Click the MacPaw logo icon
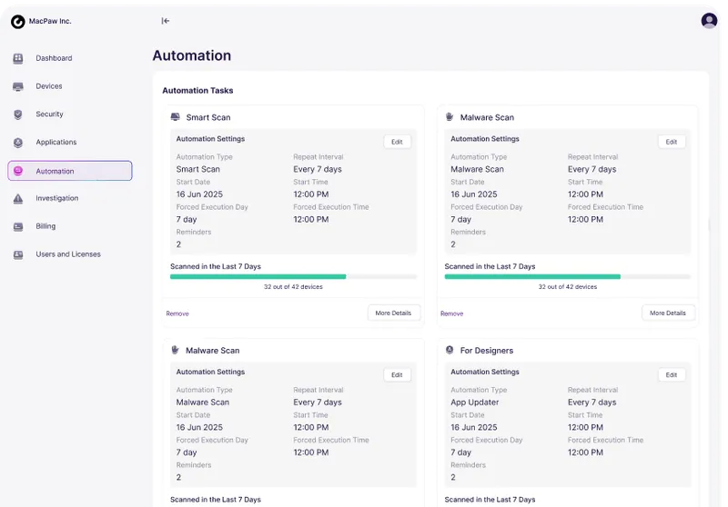This screenshot has height=507, width=728. point(17,21)
